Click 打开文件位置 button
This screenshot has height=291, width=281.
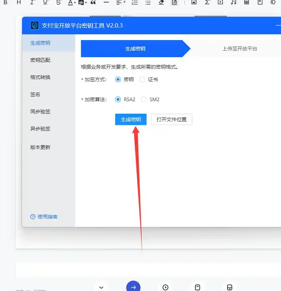coord(172,119)
